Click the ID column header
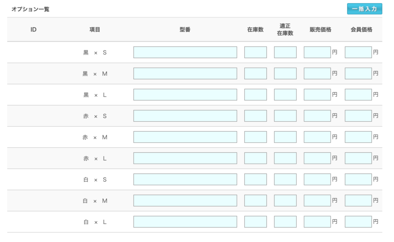 [33, 29]
